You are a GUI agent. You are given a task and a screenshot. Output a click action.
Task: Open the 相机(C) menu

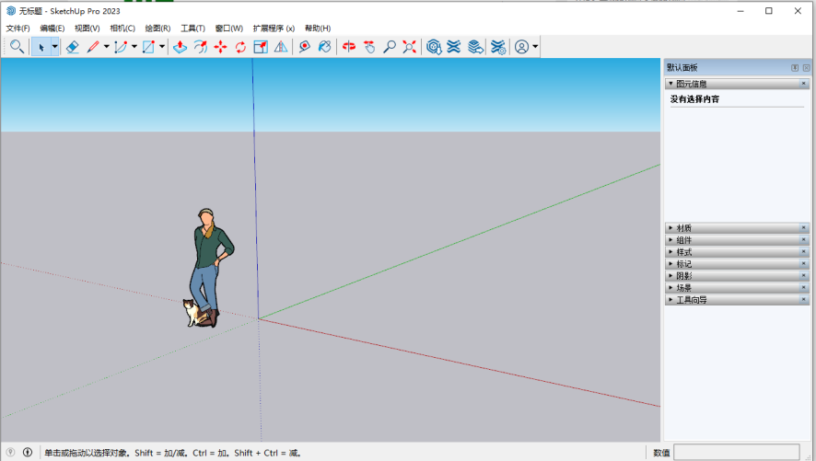122,29
